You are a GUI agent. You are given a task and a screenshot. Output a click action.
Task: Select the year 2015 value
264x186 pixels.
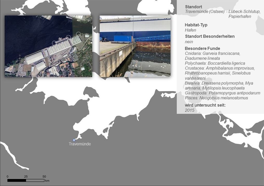pyautogui.click(x=189, y=110)
